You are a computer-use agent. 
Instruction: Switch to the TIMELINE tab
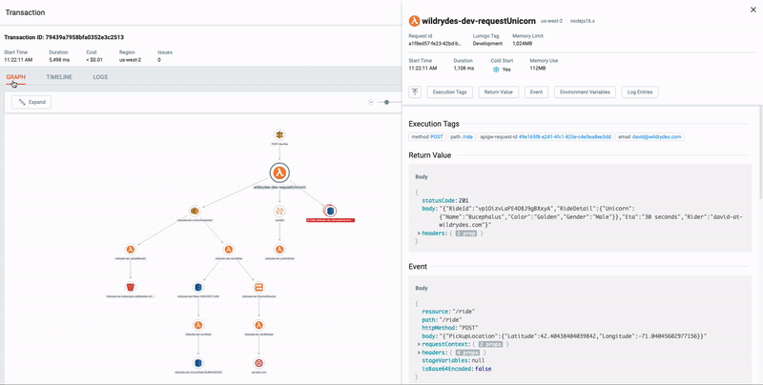coord(59,77)
